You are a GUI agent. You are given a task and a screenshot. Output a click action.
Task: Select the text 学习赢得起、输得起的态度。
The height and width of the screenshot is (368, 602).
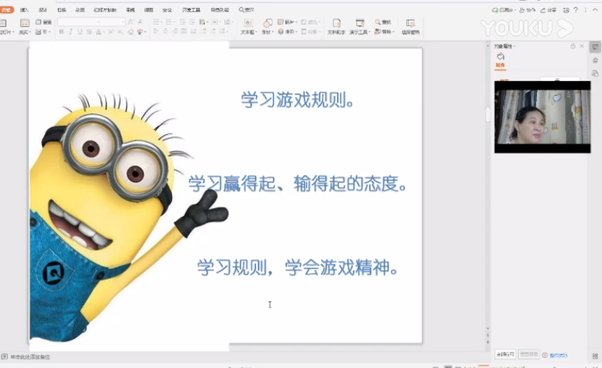tap(298, 183)
